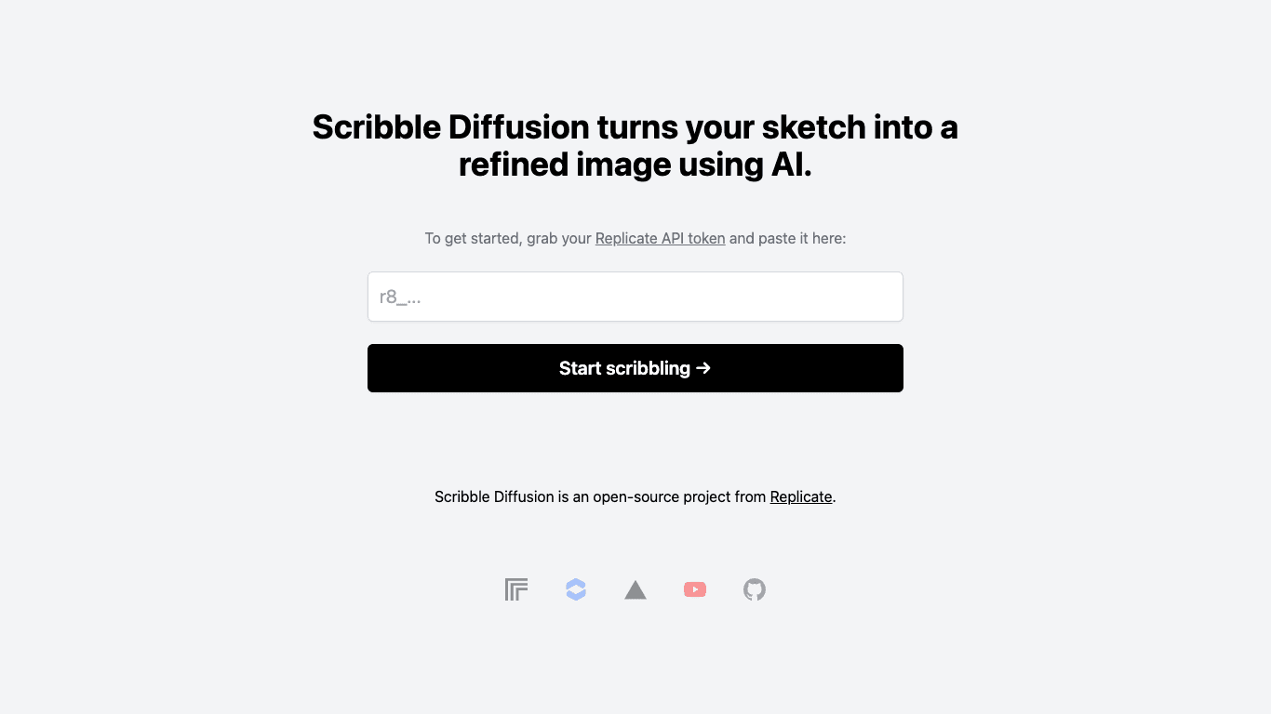This screenshot has height=714, width=1271.
Task: Click the words 'Scribble Diffusion' in footer sentence
Action: click(x=494, y=496)
